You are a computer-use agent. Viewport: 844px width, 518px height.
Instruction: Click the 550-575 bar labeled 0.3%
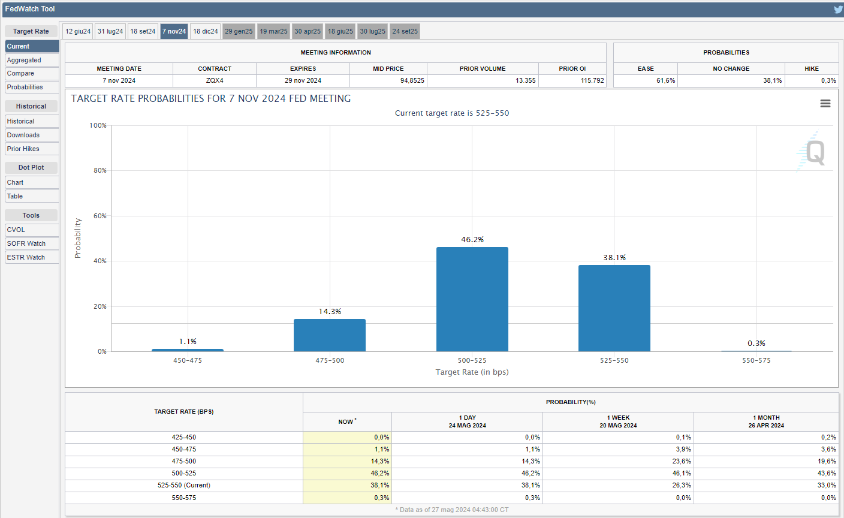coord(756,351)
